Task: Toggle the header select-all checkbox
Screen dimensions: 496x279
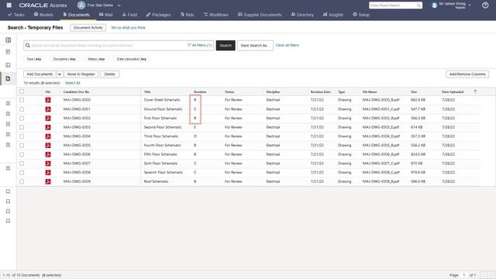Action: click(22, 91)
